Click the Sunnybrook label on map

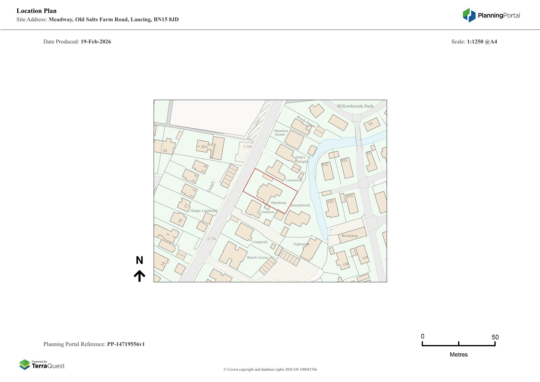(x=300, y=205)
